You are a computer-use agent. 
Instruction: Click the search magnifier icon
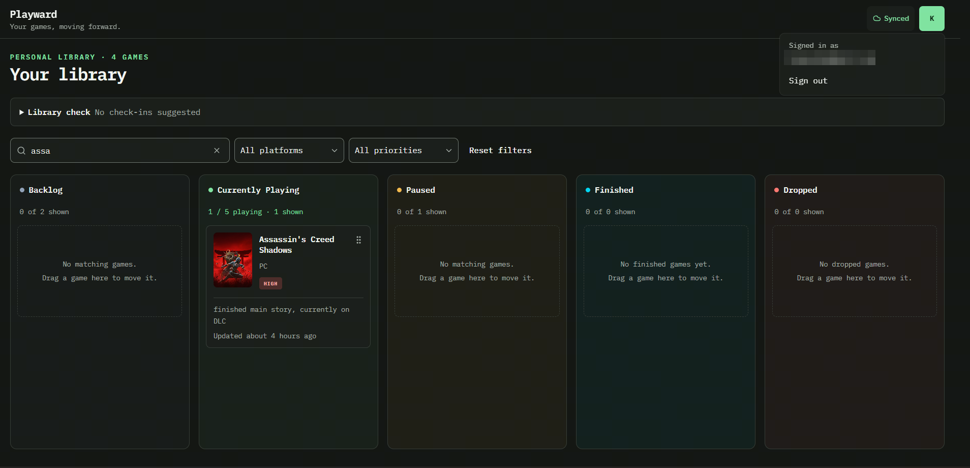pyautogui.click(x=21, y=151)
